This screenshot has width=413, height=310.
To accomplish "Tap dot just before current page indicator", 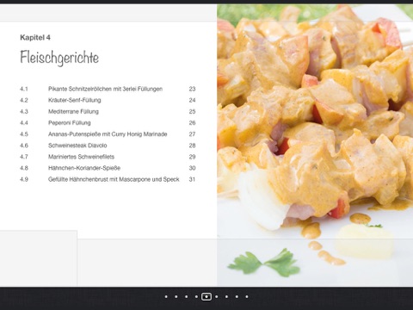I will (x=196, y=296).
